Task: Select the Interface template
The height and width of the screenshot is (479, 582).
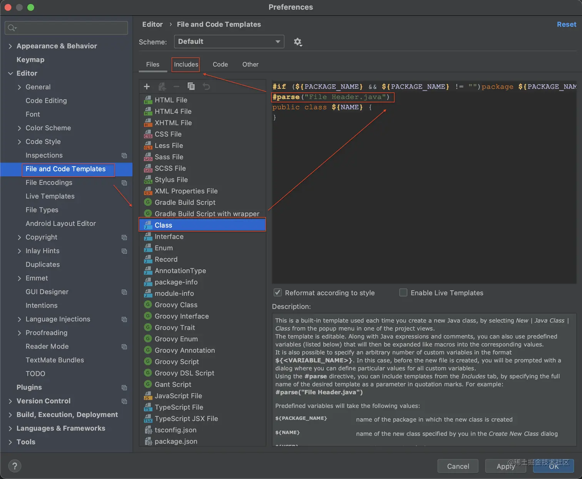Action: click(x=202, y=236)
